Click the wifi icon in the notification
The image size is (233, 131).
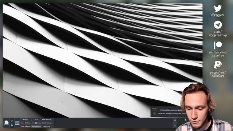coord(154,114)
